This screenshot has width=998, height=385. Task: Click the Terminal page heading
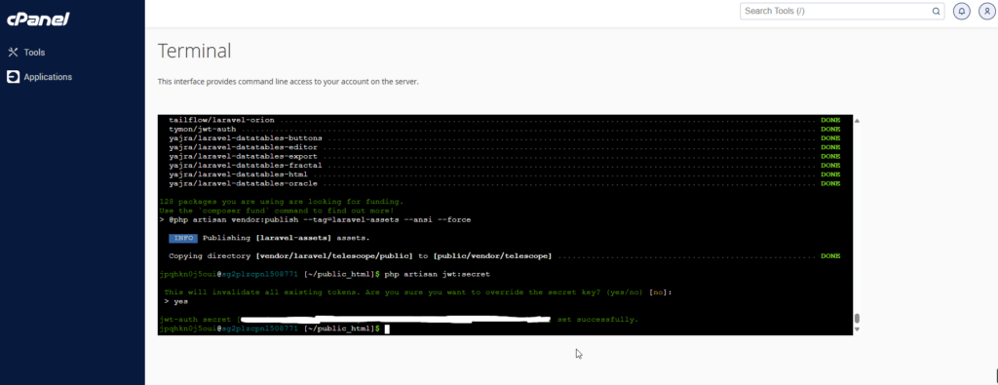pos(194,51)
